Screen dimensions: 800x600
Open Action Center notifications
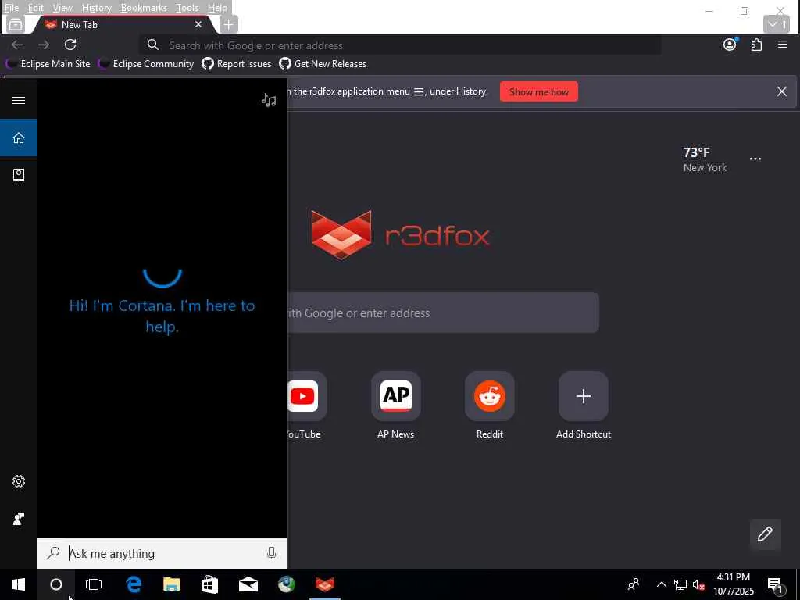click(776, 584)
